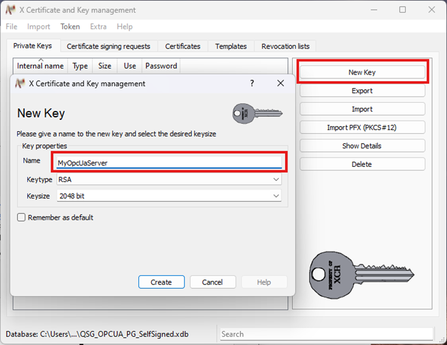This screenshot has width=447, height=345.
Task: Enable the Remember as default checkbox
Action: pyautogui.click(x=22, y=217)
